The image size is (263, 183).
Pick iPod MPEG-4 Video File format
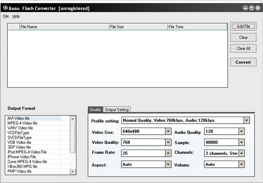[x=33, y=152]
